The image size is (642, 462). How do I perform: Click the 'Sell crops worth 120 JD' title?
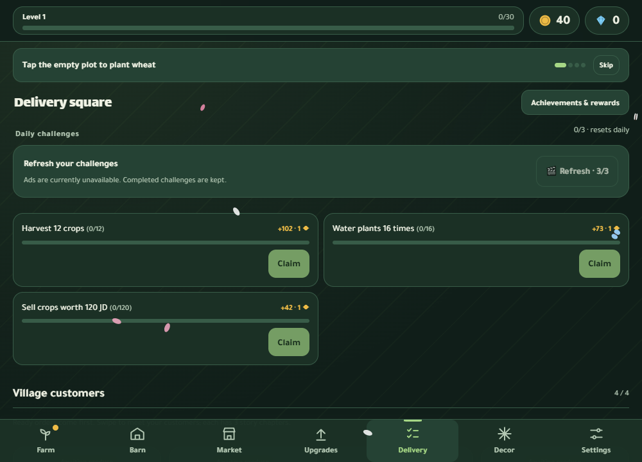(x=64, y=307)
